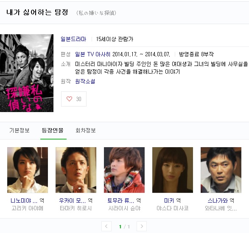
Task: View photo of 야스다 미사코
Action: click(x=173, y=170)
